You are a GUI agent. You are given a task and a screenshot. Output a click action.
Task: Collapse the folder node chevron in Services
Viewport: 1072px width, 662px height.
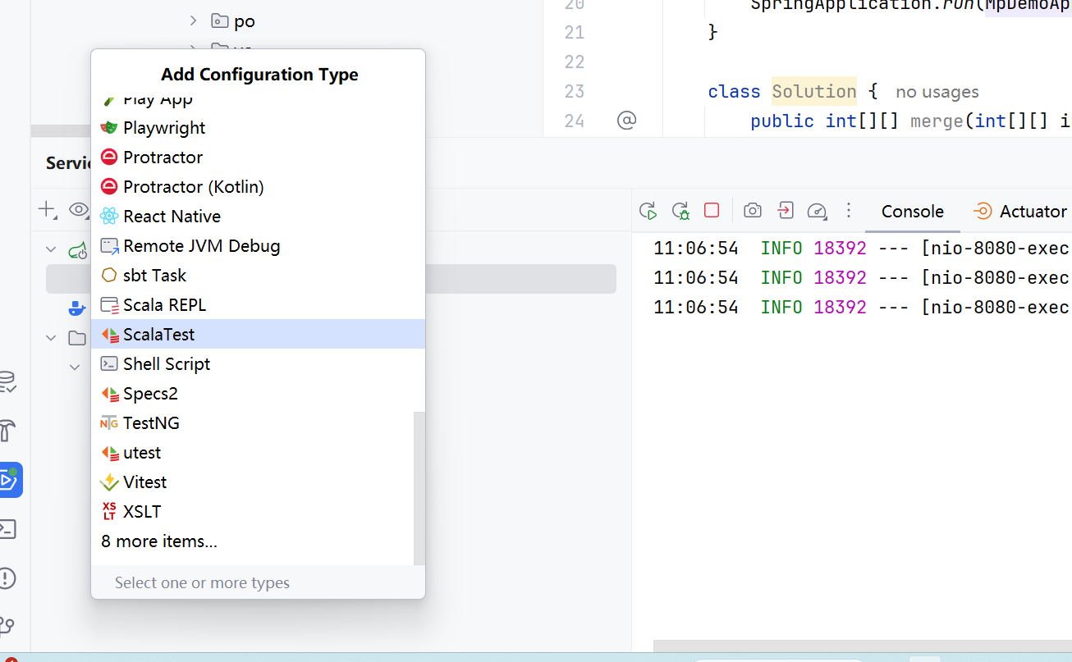tap(52, 338)
